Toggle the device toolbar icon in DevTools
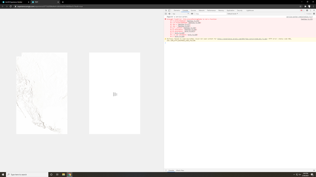The image size is (316, 177). coord(169,10)
